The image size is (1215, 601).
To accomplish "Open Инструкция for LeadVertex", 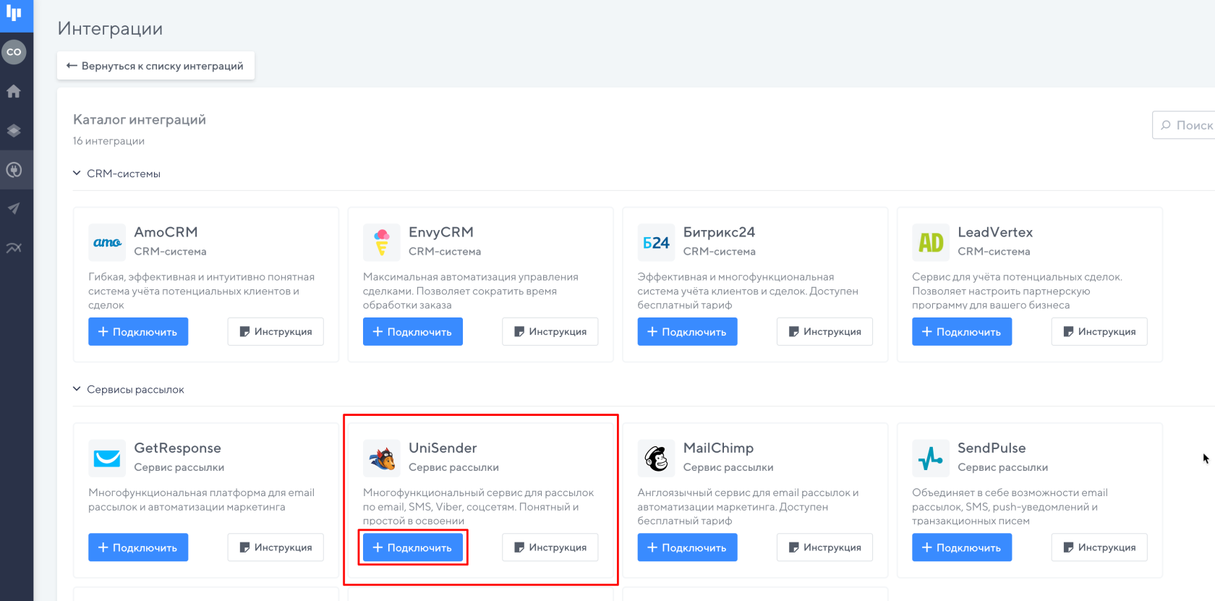I will click(1099, 331).
